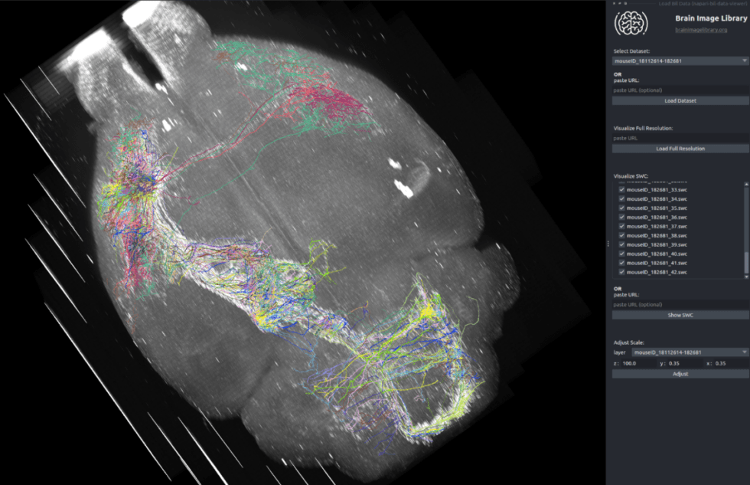Click the y scale value field
Viewport: 750px width, 485px height.
pos(685,363)
